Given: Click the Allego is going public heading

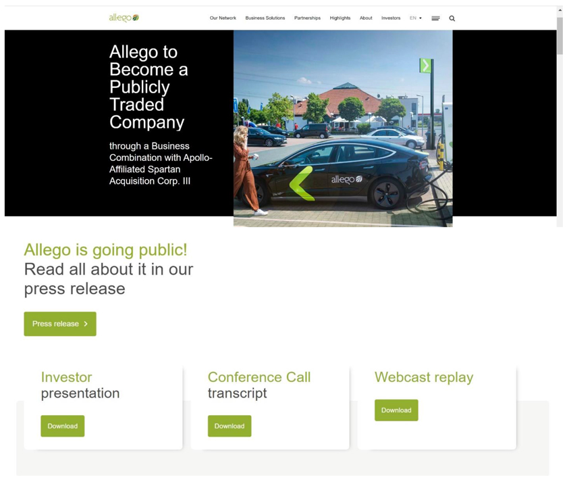Looking at the screenshot, I should tap(106, 249).
